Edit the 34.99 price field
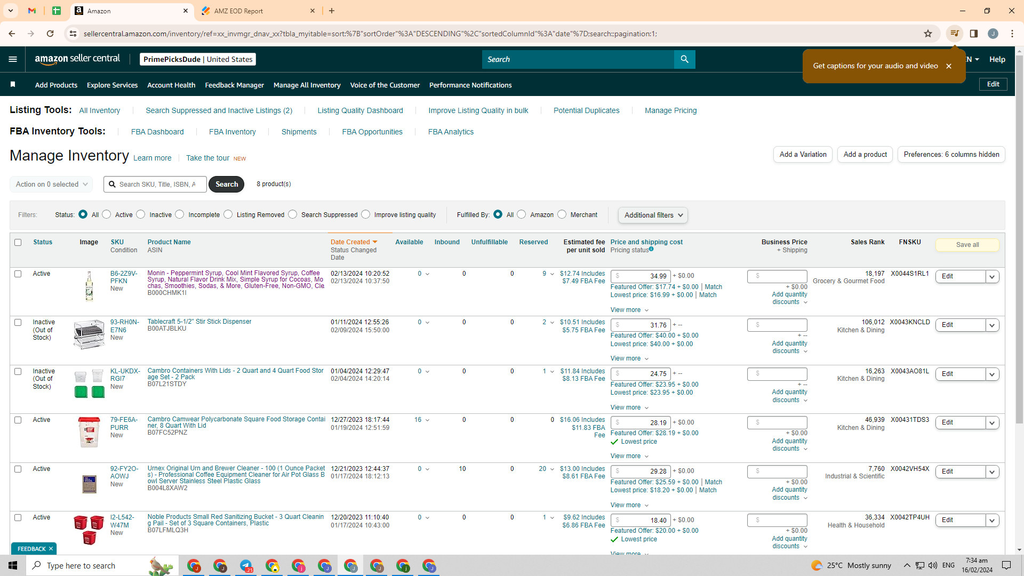The height and width of the screenshot is (576, 1024). point(641,276)
